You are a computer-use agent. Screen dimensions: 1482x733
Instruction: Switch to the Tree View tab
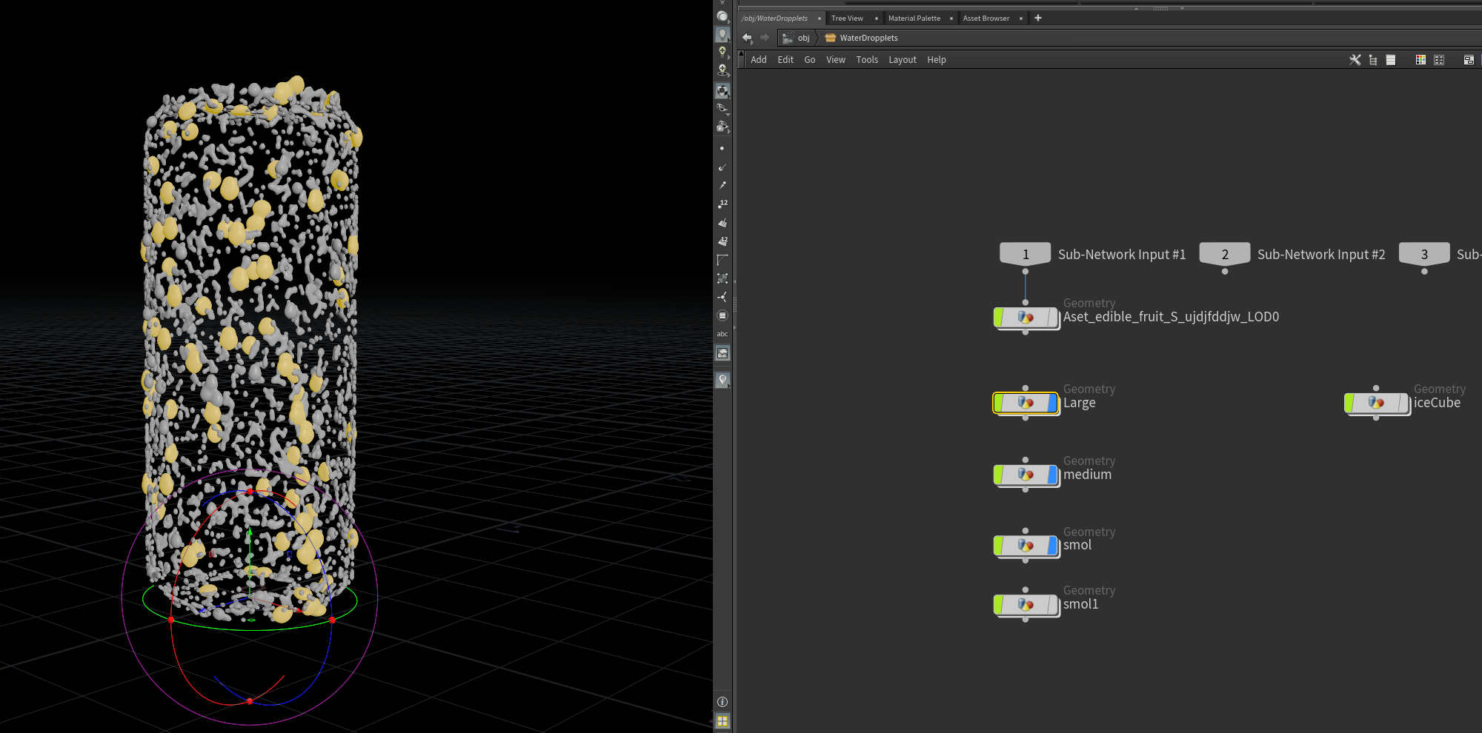pyautogui.click(x=847, y=19)
